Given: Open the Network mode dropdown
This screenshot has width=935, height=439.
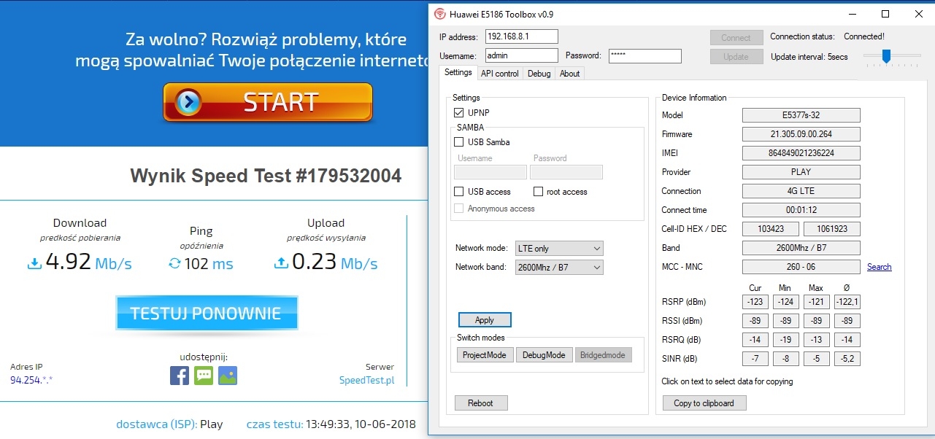Looking at the screenshot, I should pos(559,249).
